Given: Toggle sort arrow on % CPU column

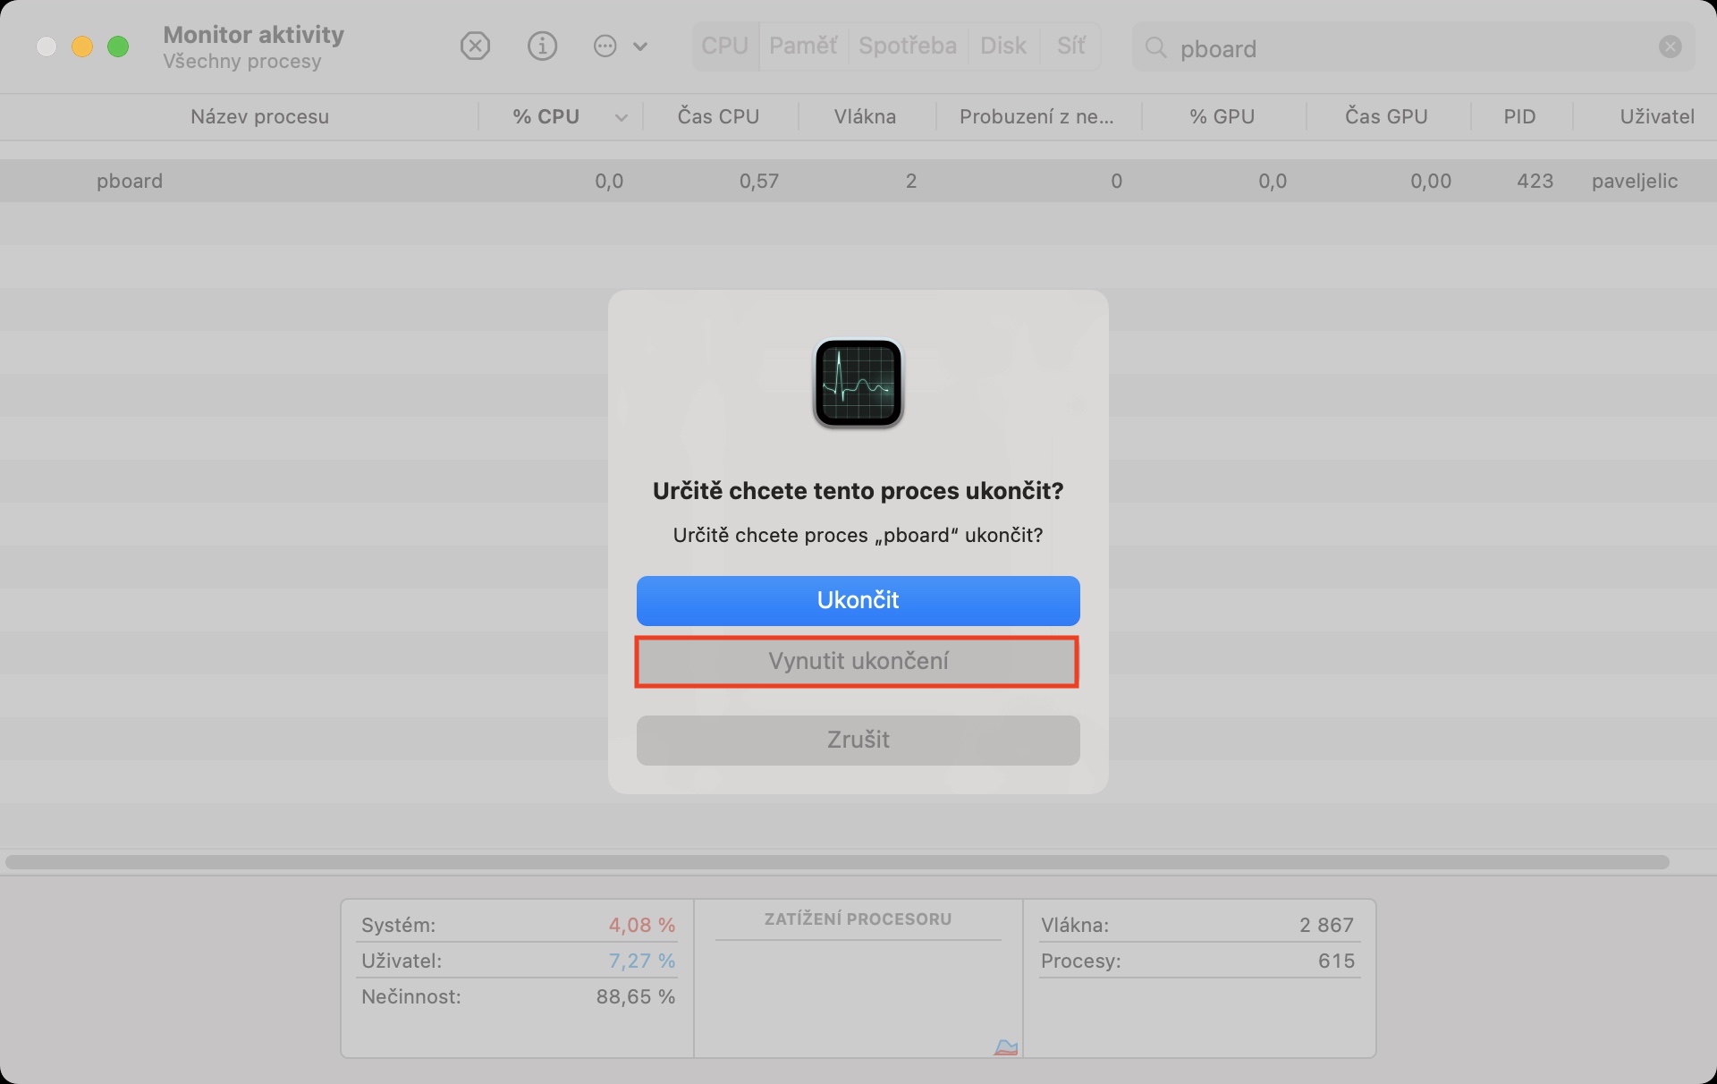Looking at the screenshot, I should tap(622, 117).
